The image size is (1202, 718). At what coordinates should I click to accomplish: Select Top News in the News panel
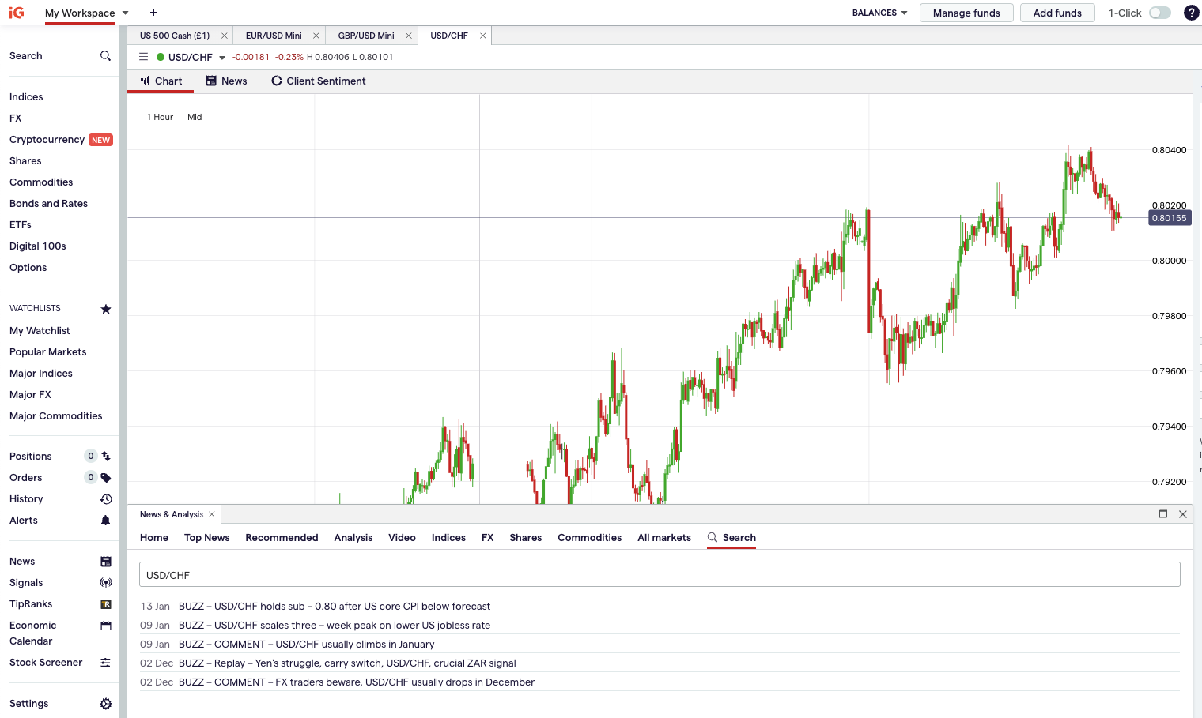206,538
